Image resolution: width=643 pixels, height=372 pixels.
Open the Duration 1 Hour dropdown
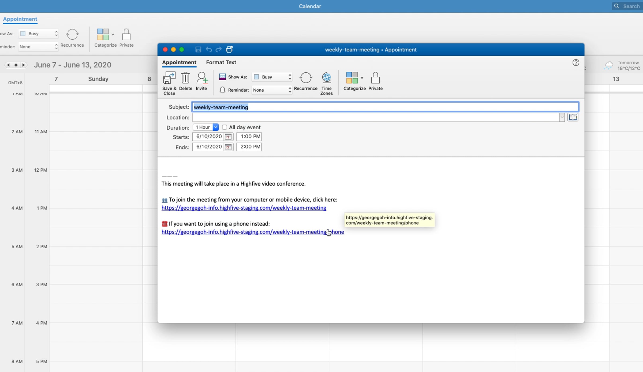click(x=215, y=127)
